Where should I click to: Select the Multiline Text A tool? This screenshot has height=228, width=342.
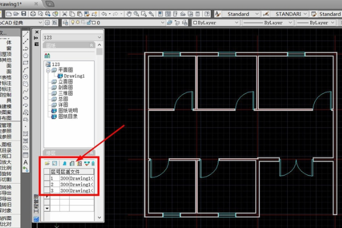[26, 162]
